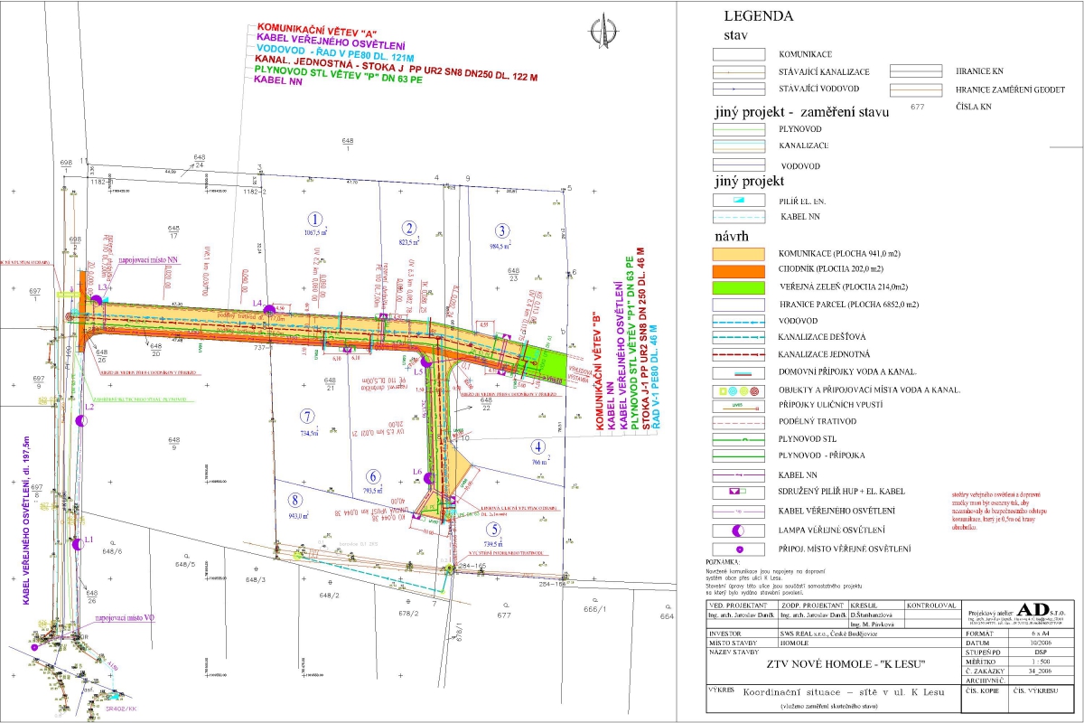1084x723 pixels.
Task: Click the HRANICE PARCEL legend sample box
Action: coord(739,305)
